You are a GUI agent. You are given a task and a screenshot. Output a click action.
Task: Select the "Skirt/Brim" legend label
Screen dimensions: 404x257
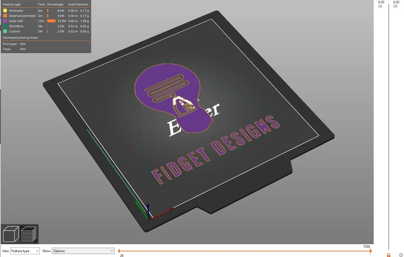click(x=16, y=26)
